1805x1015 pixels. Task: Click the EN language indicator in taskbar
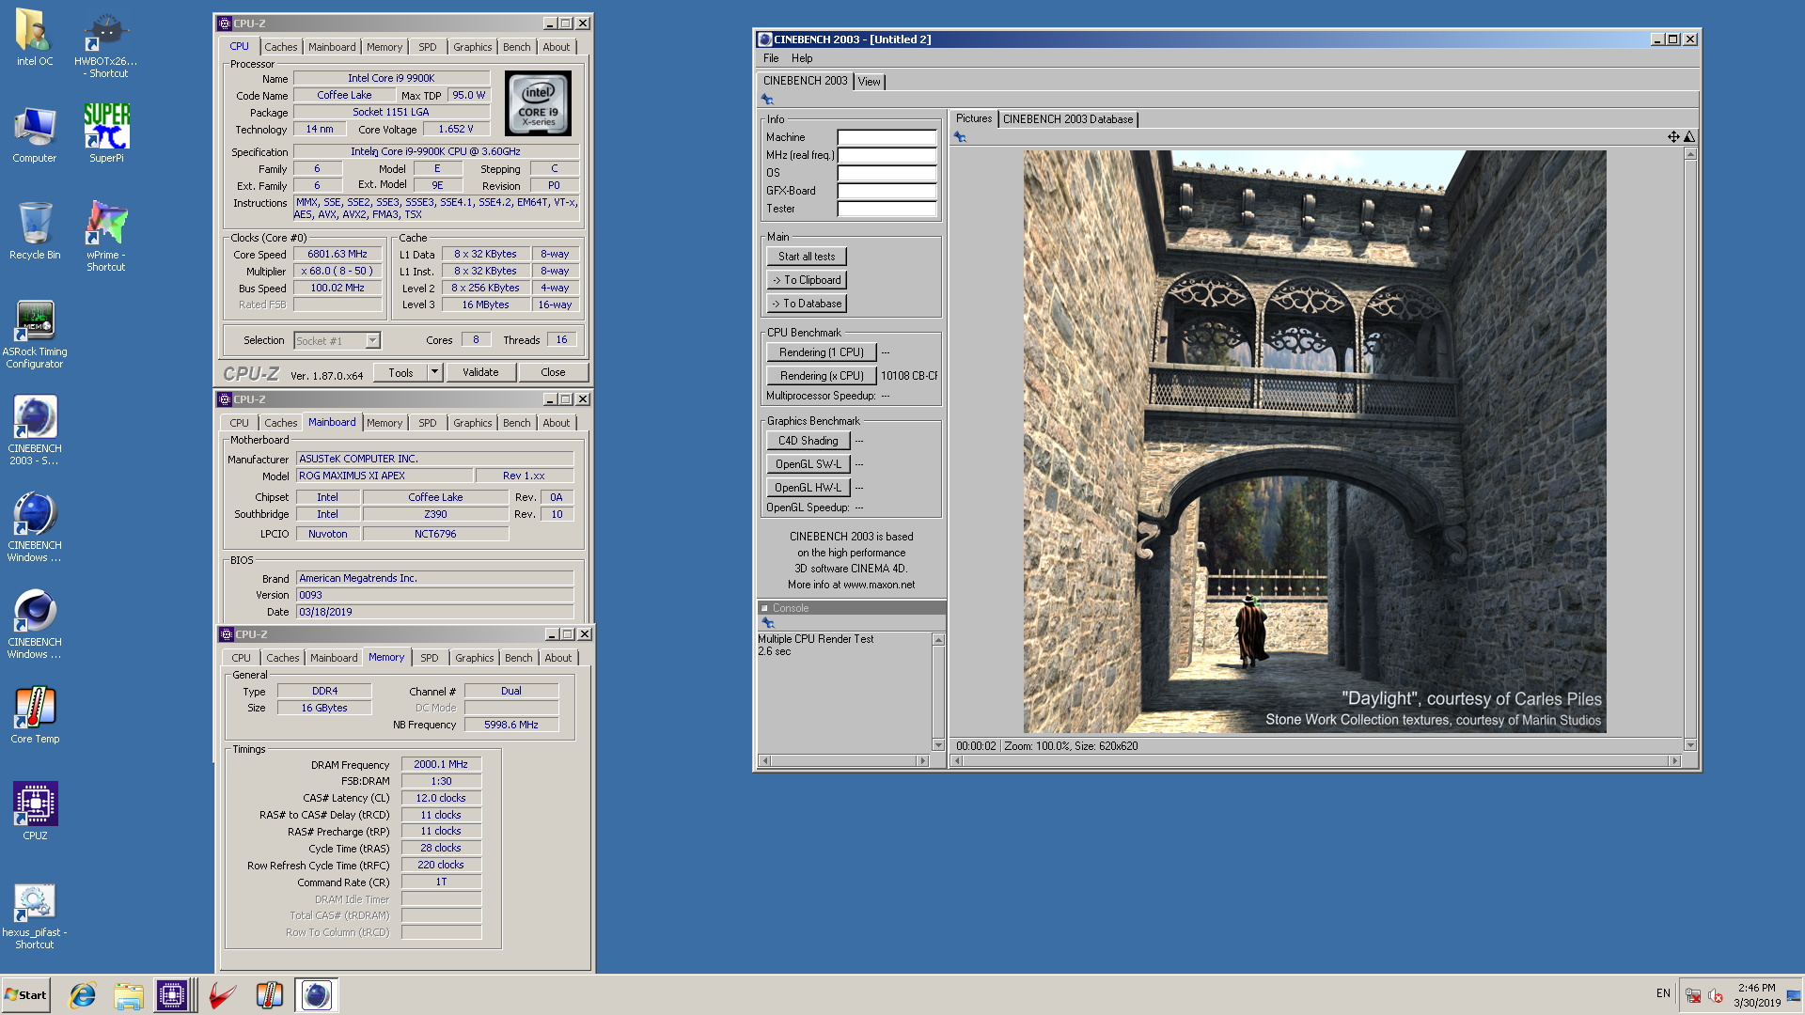click(1663, 993)
